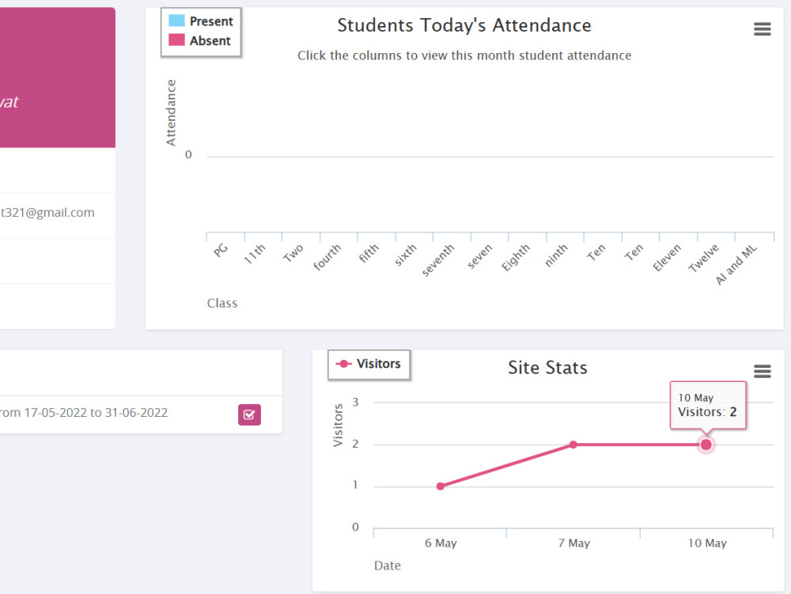Click the pink profile banner card
Screen dimensions: 791x594
point(55,77)
